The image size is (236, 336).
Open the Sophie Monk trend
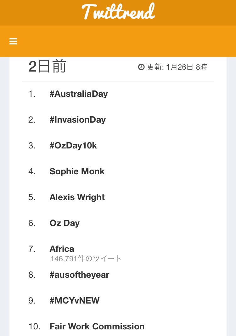tap(77, 171)
